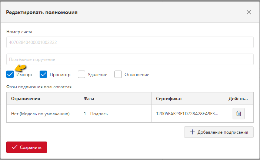Screen dimensions: 260x160
Task: Click the truncated Действ... column header
Action: coord(239,98)
